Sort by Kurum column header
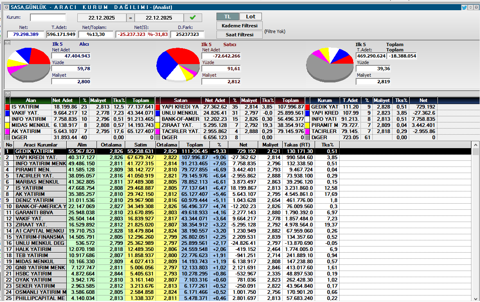This screenshot has height=302, width=480. 325,100
